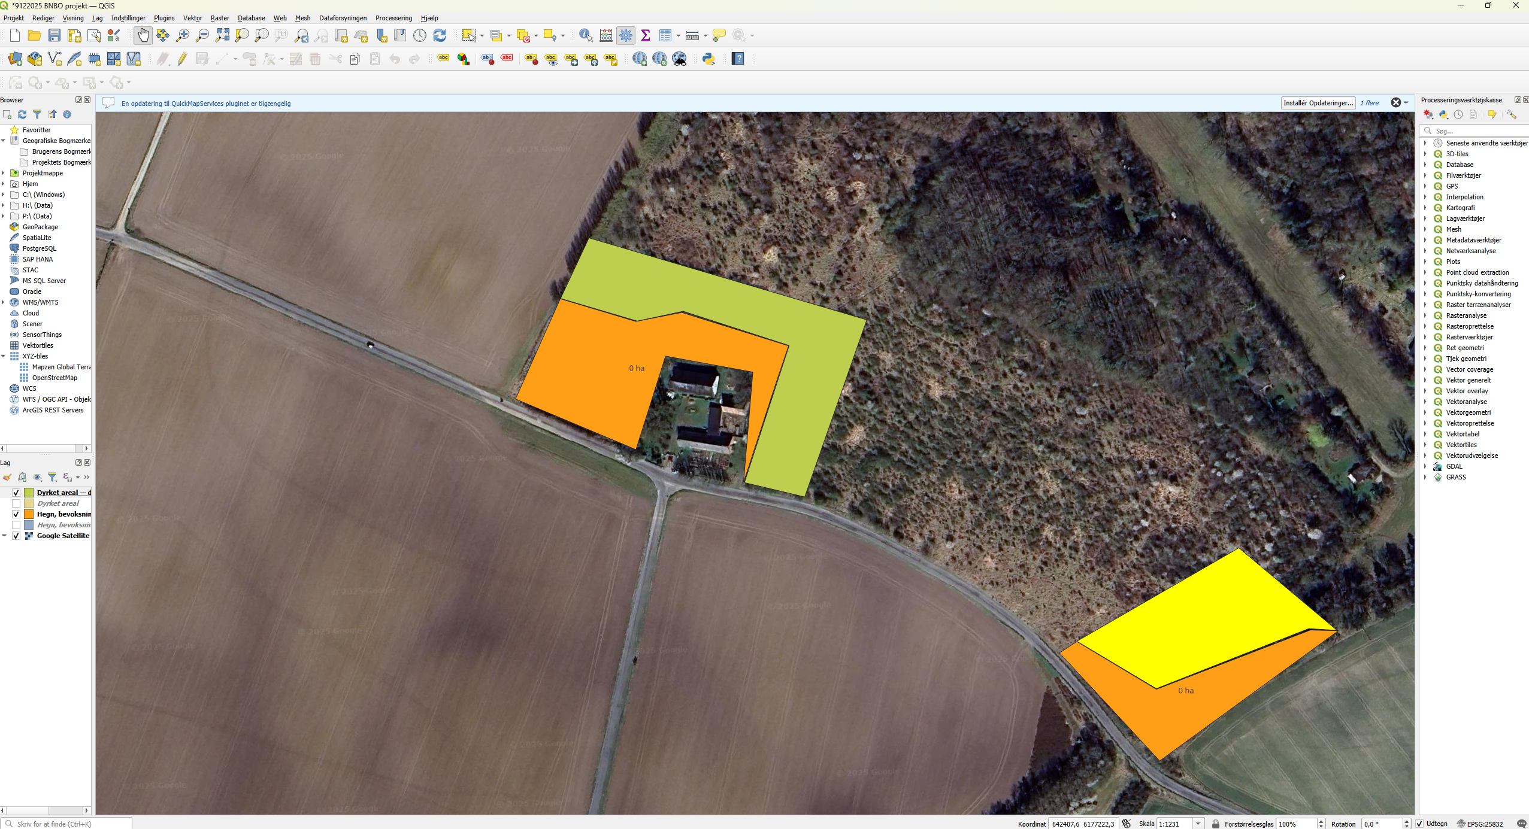The width and height of the screenshot is (1529, 829).
Task: Click the Identify Features tool
Action: (586, 35)
